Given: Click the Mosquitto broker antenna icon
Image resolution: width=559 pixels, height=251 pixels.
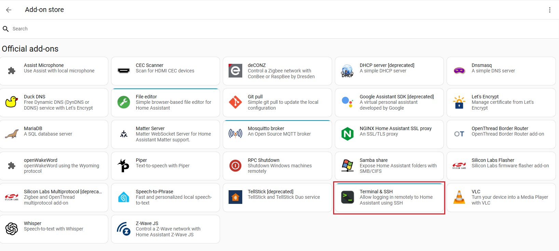Looking at the screenshot, I should coord(235,134).
